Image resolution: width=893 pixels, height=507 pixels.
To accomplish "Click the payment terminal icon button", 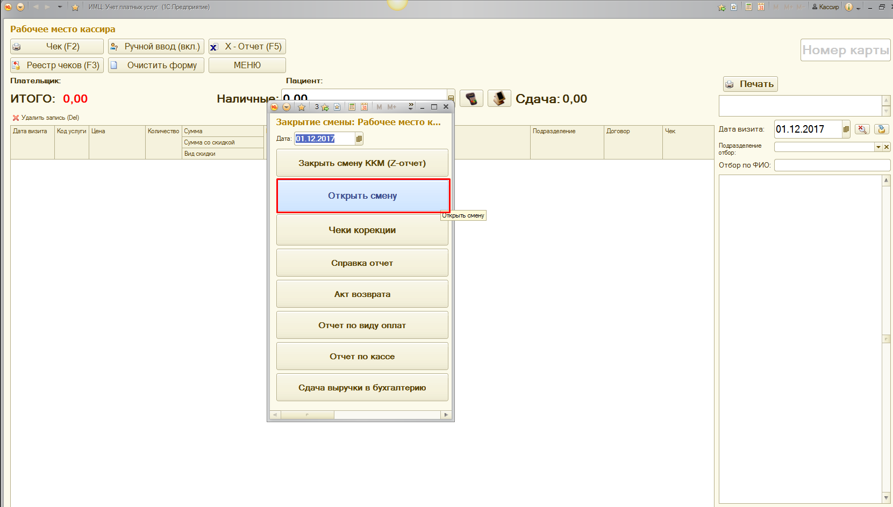I will (471, 98).
